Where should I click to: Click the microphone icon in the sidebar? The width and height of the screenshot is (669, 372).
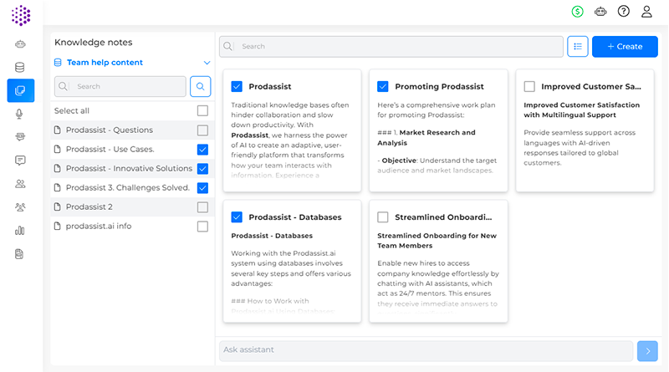tap(20, 114)
